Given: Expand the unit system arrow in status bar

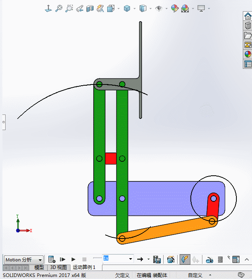Looking at the screenshot, I should (210, 275).
